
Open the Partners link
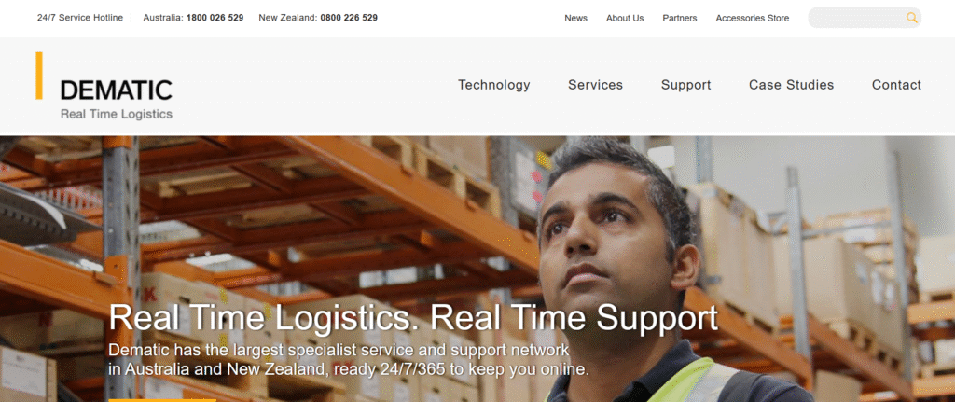(x=680, y=19)
